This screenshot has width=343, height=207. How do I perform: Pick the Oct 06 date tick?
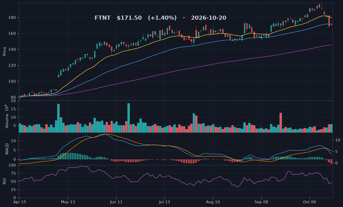click(310, 202)
